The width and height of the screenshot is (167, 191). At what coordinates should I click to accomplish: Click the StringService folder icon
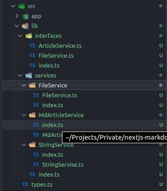pos(32,145)
